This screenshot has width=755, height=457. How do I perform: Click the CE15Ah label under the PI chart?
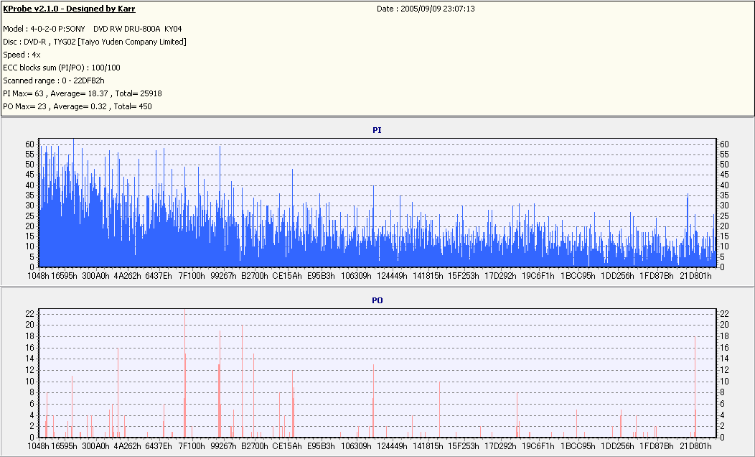click(x=287, y=276)
